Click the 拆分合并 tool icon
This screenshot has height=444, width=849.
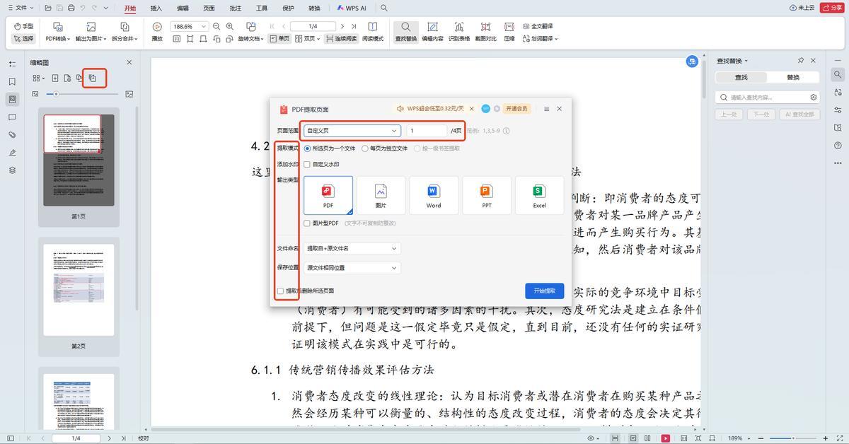[125, 27]
